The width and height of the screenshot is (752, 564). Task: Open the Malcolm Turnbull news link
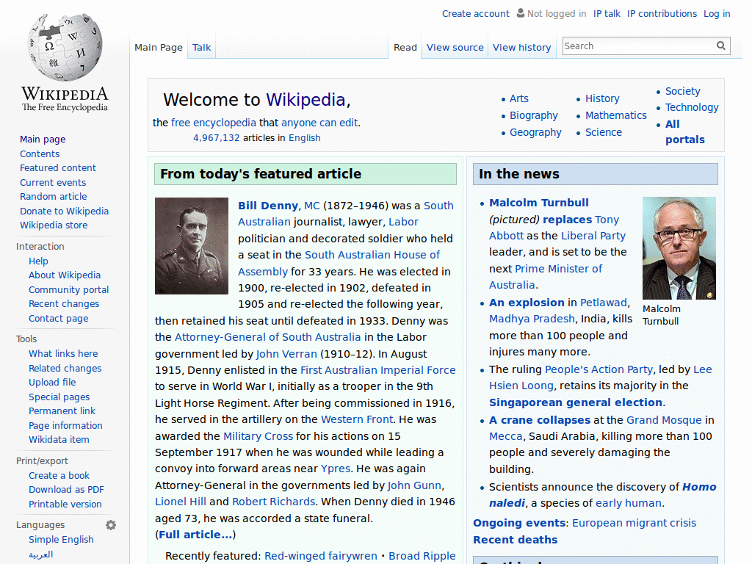(x=539, y=203)
